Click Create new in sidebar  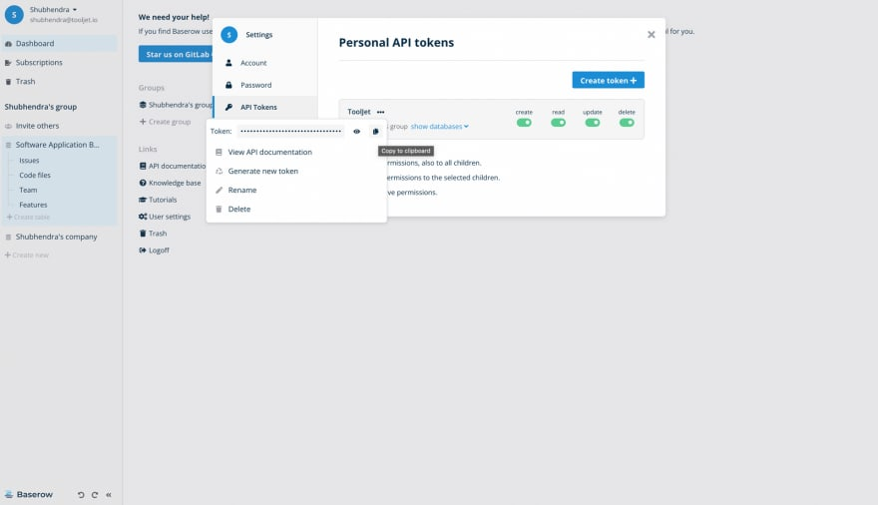[27, 255]
